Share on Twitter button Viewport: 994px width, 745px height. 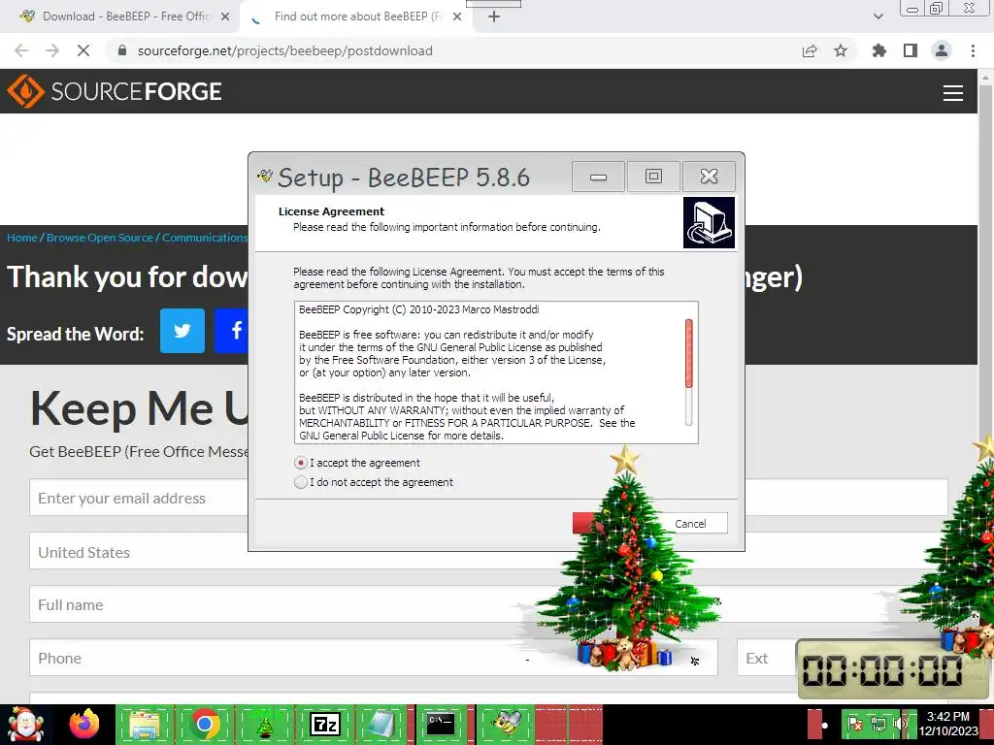(x=182, y=331)
